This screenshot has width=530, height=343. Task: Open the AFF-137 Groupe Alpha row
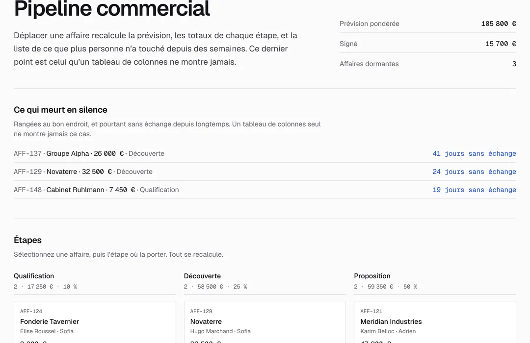[265, 153]
